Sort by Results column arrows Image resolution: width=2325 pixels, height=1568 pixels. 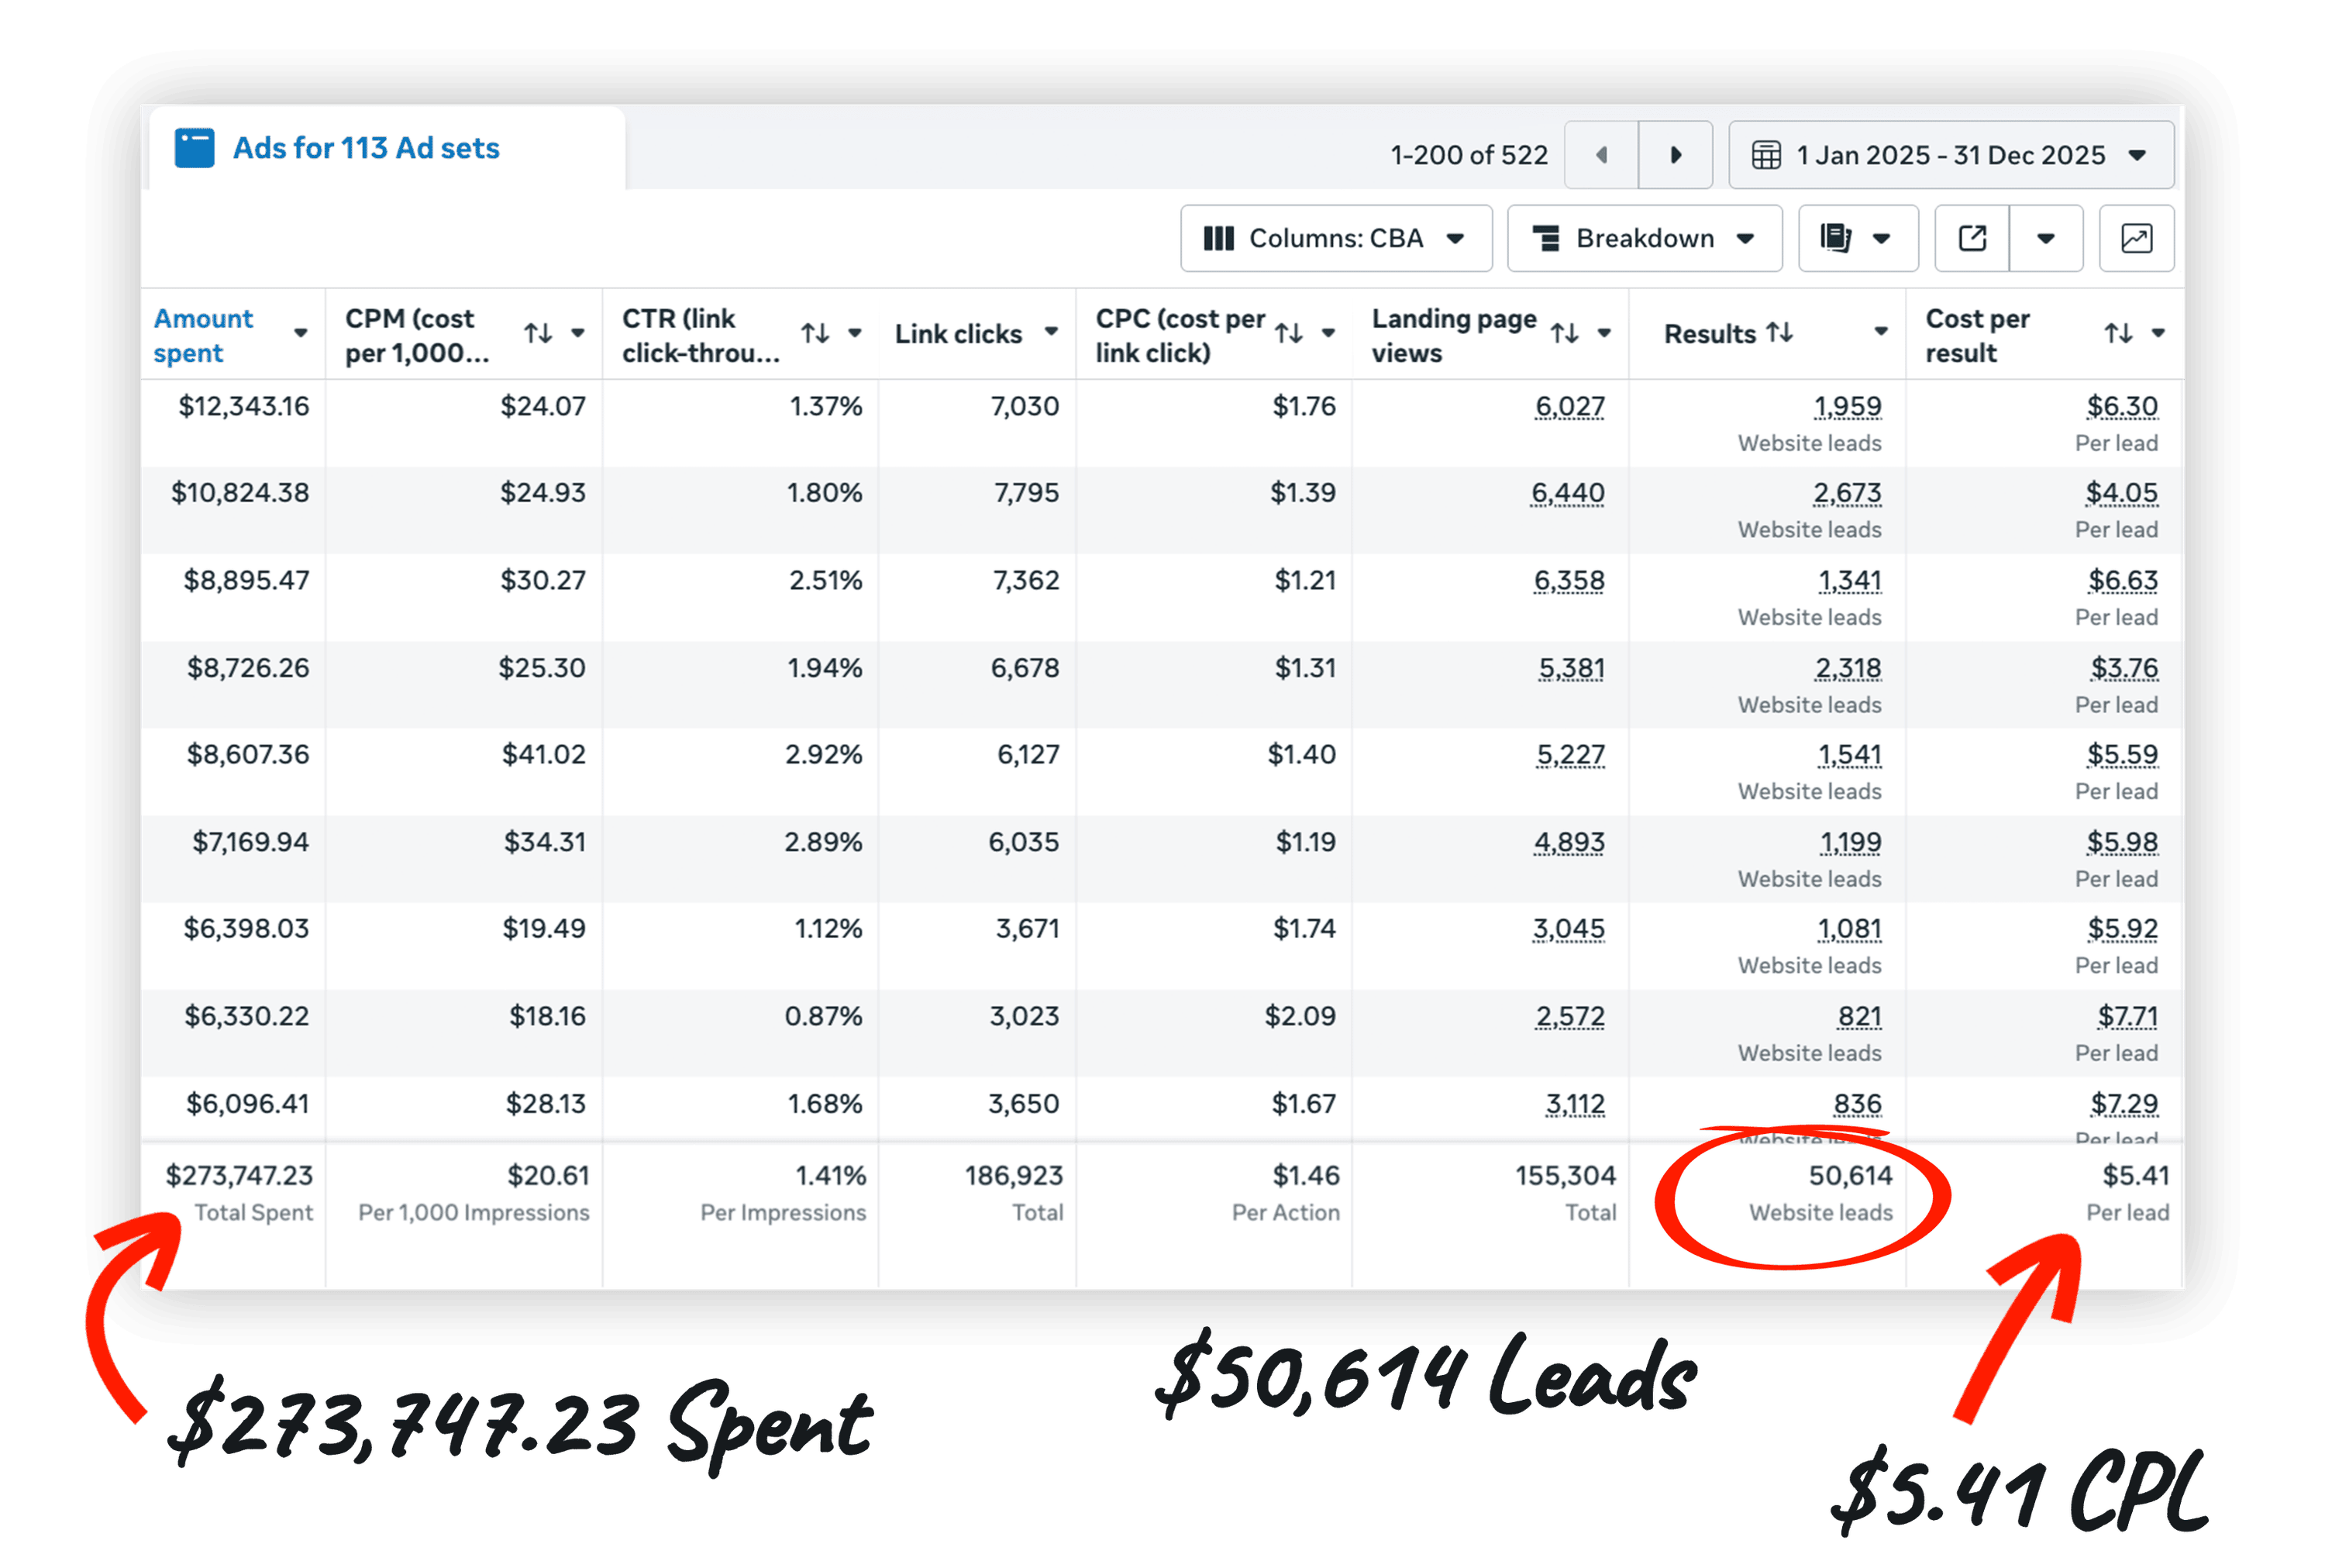(1779, 332)
